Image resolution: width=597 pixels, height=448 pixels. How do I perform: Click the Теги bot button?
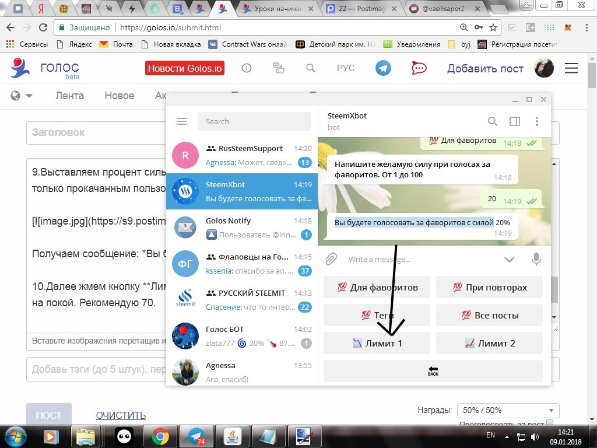[x=377, y=316]
